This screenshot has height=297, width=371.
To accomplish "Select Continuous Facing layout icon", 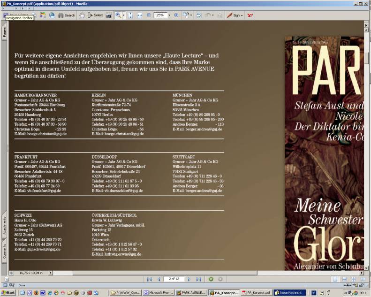I will coord(354,279).
